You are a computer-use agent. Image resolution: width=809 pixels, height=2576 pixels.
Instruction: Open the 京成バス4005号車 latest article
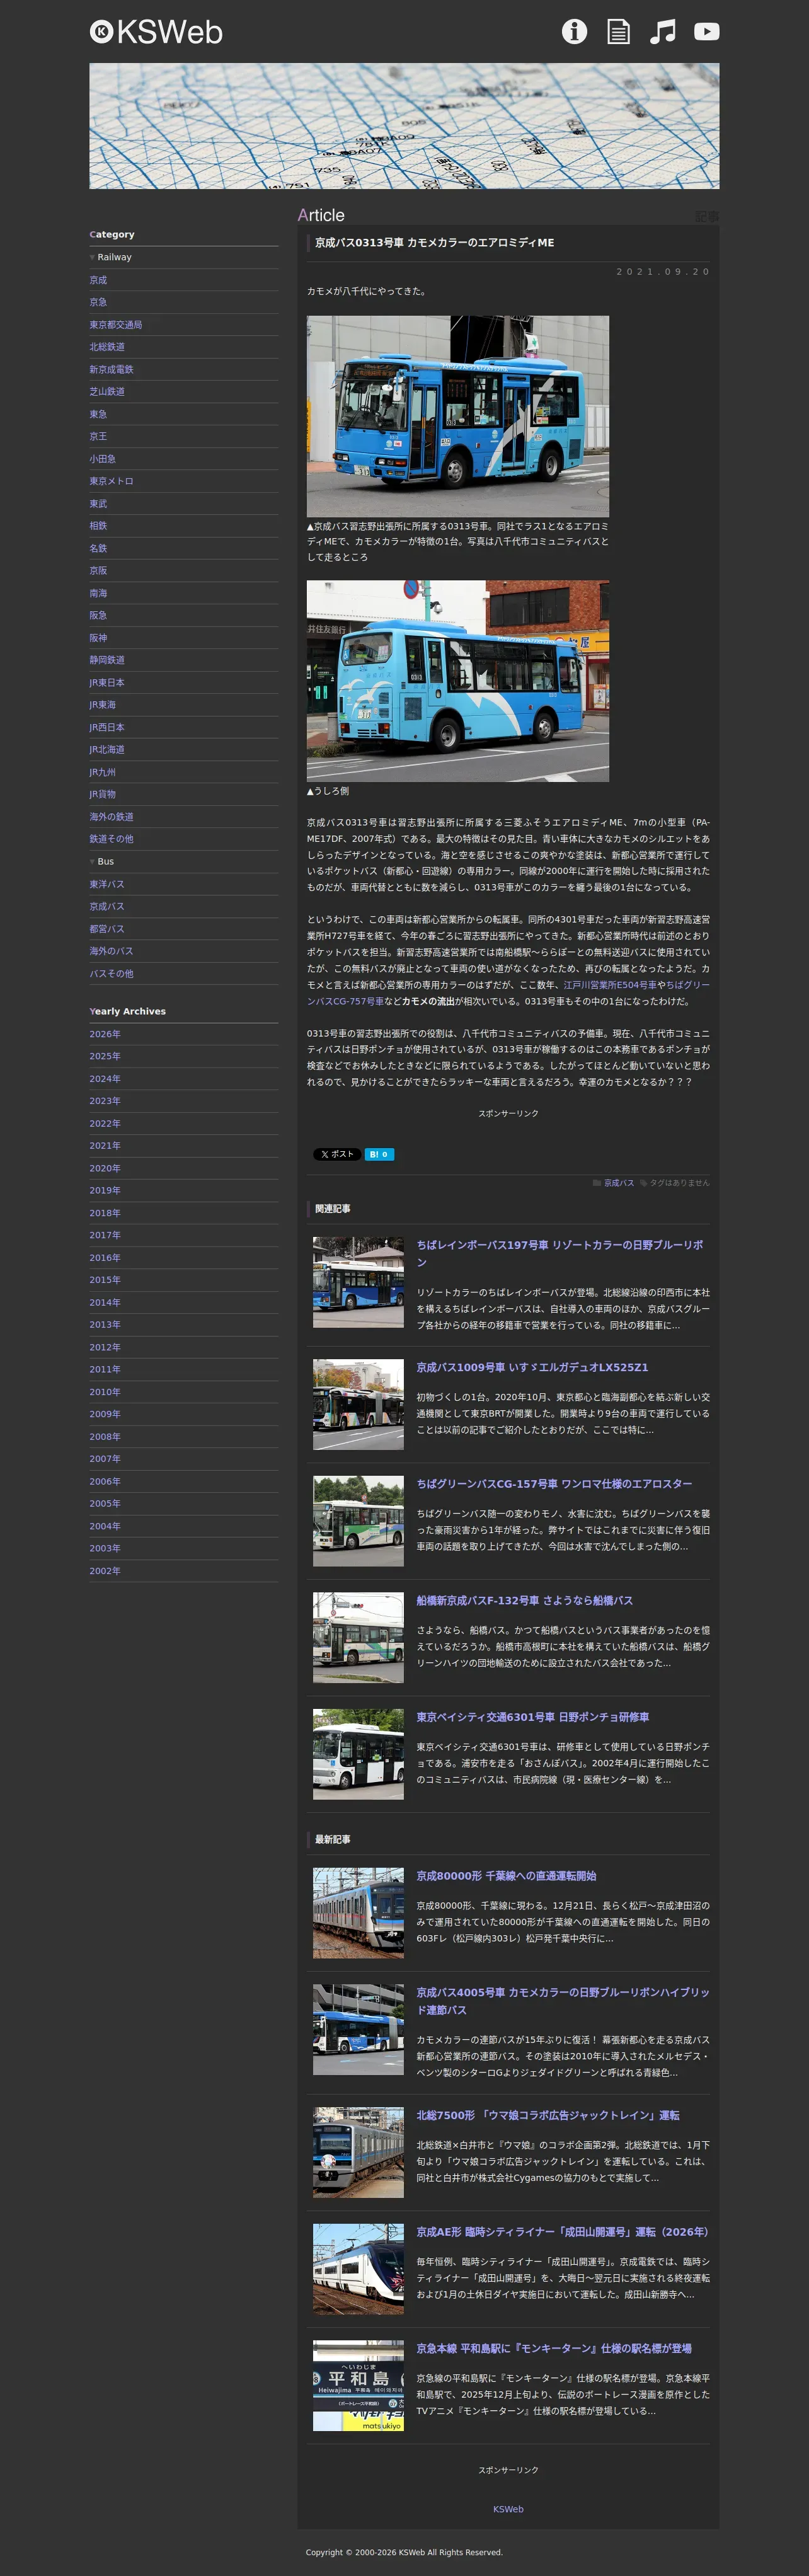point(563,2001)
